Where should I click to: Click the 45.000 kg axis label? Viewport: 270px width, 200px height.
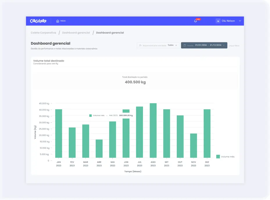pyautogui.click(x=44, y=103)
